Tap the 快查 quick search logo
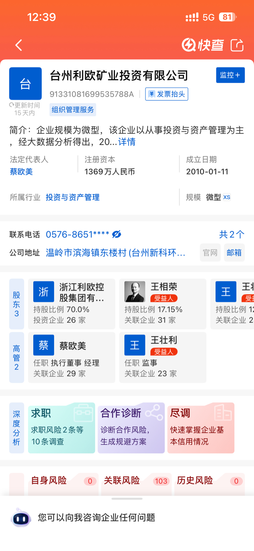The height and width of the screenshot is (551, 254). coord(203,45)
